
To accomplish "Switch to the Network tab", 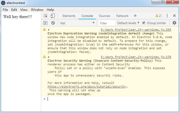I will [122, 16].
